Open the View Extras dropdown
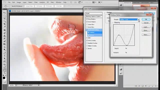 (80, 2)
